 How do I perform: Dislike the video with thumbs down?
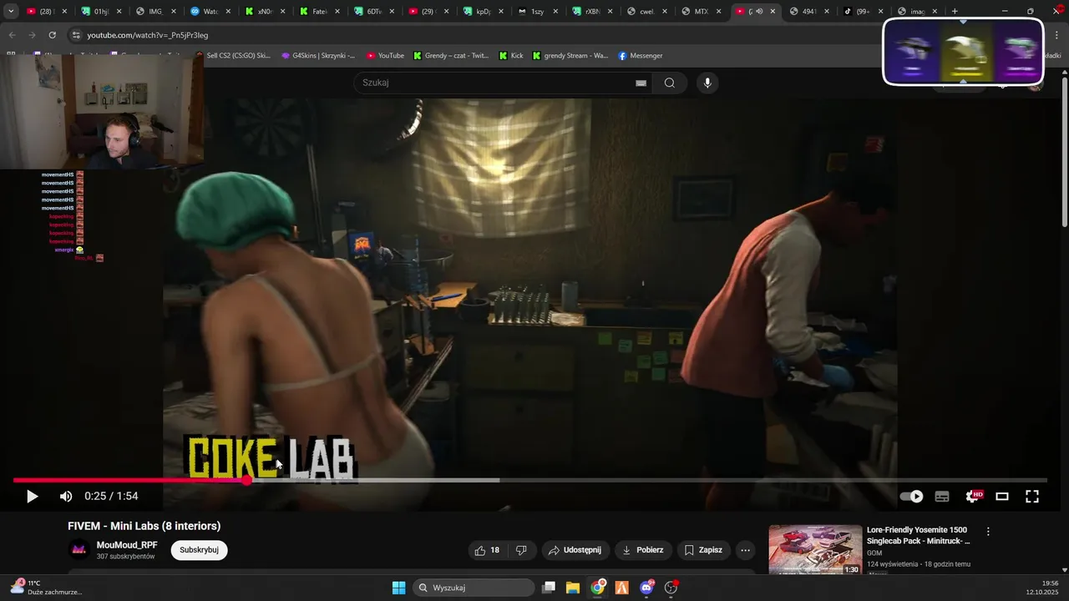(x=521, y=550)
